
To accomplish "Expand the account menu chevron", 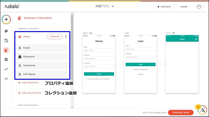I will point(203,7).
